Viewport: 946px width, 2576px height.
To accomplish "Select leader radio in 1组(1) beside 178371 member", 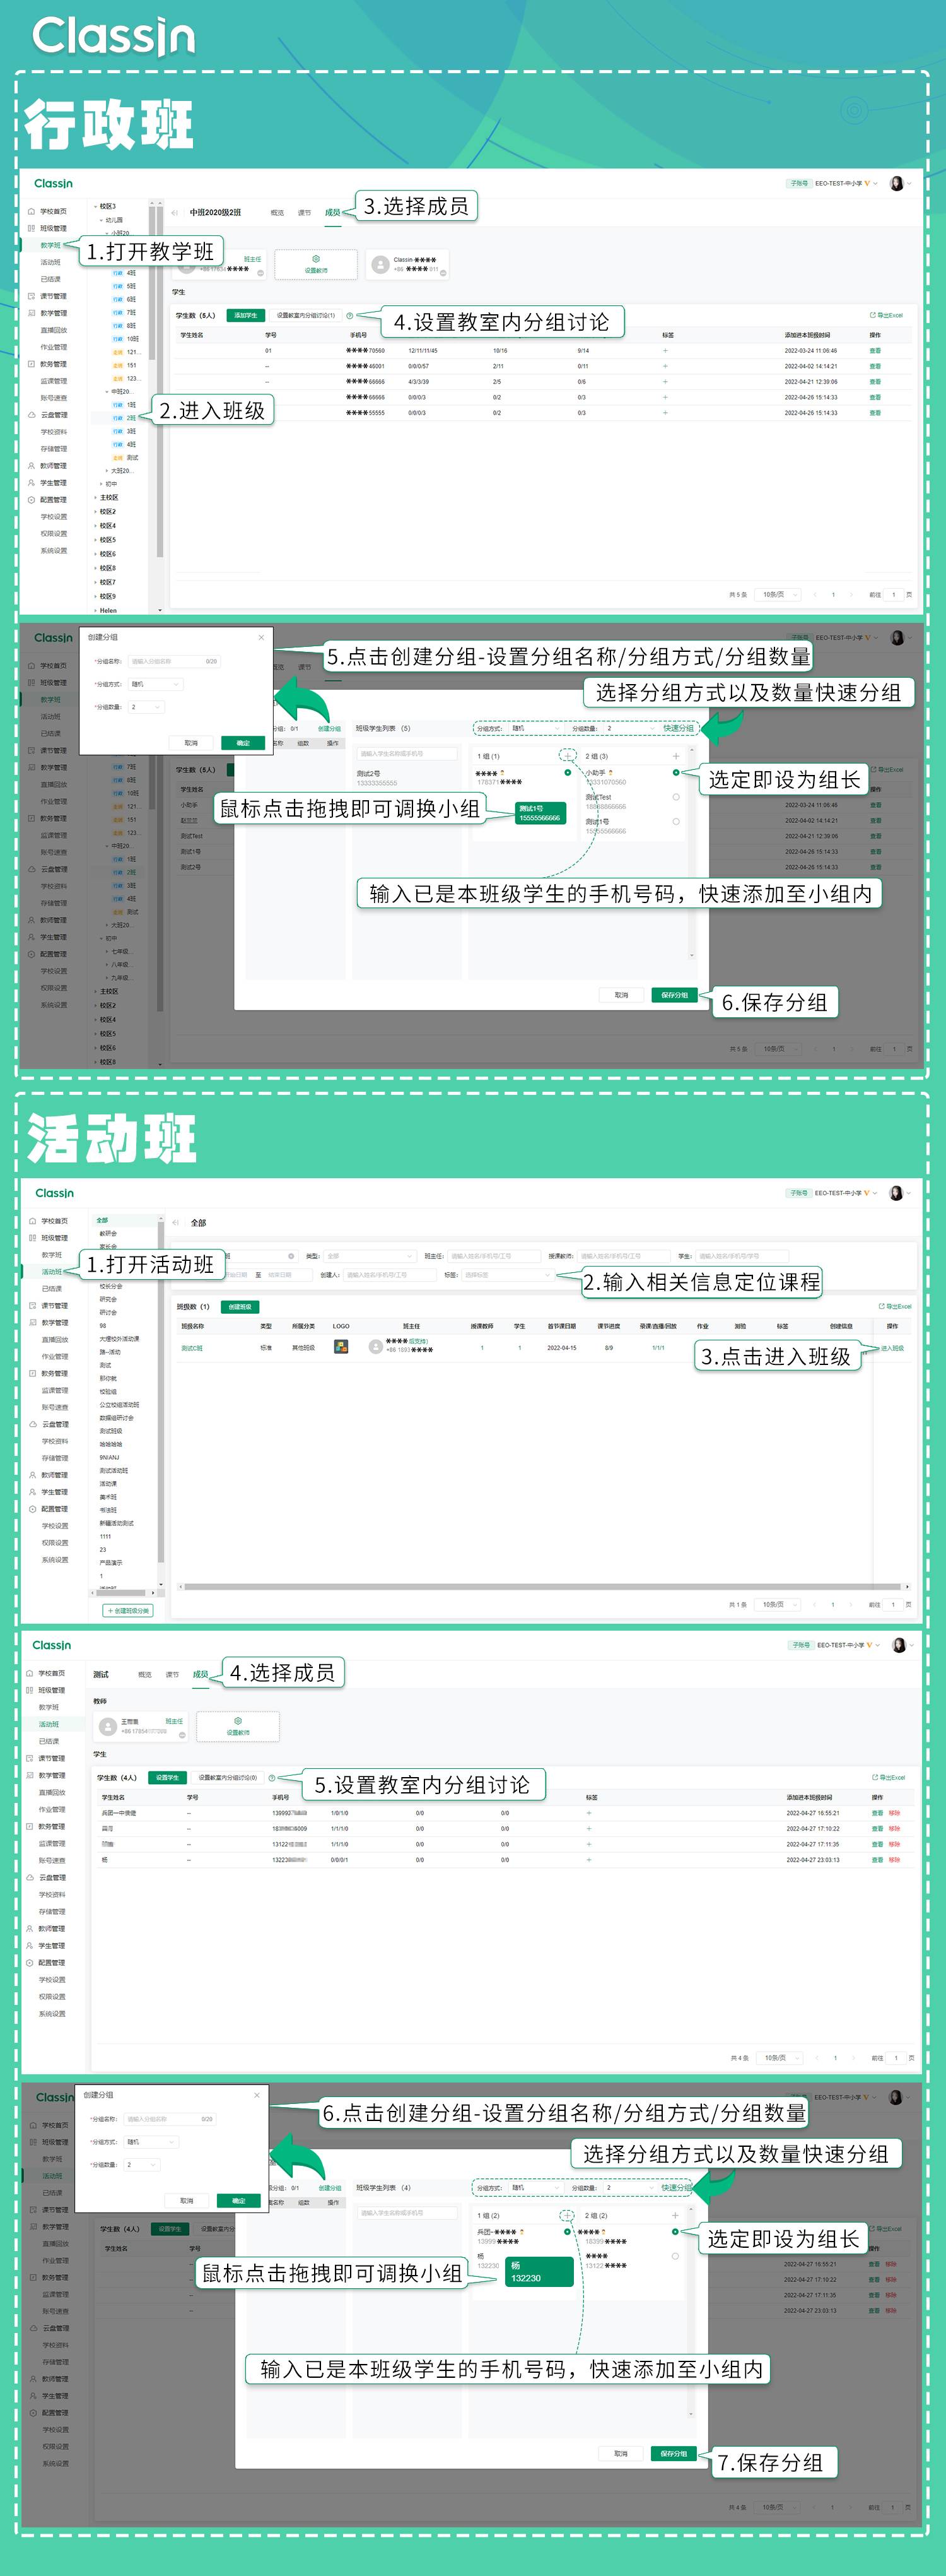I will [x=568, y=773].
